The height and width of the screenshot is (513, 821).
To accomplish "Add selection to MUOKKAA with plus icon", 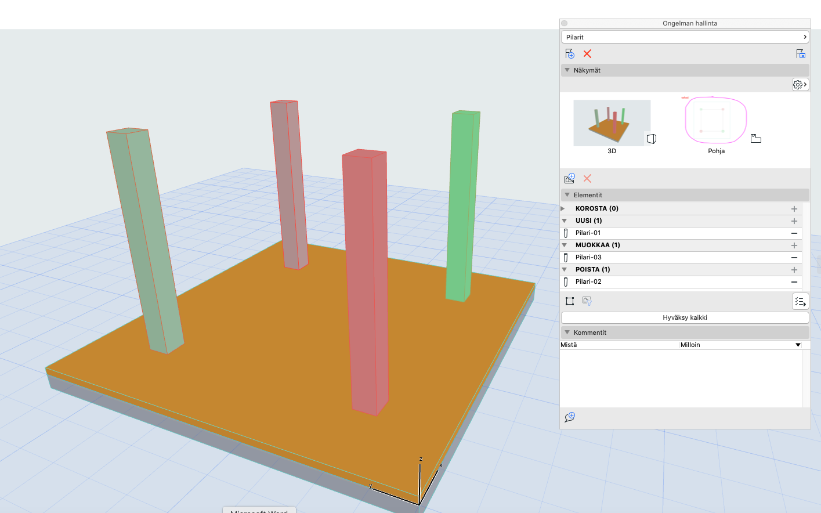I will point(794,245).
